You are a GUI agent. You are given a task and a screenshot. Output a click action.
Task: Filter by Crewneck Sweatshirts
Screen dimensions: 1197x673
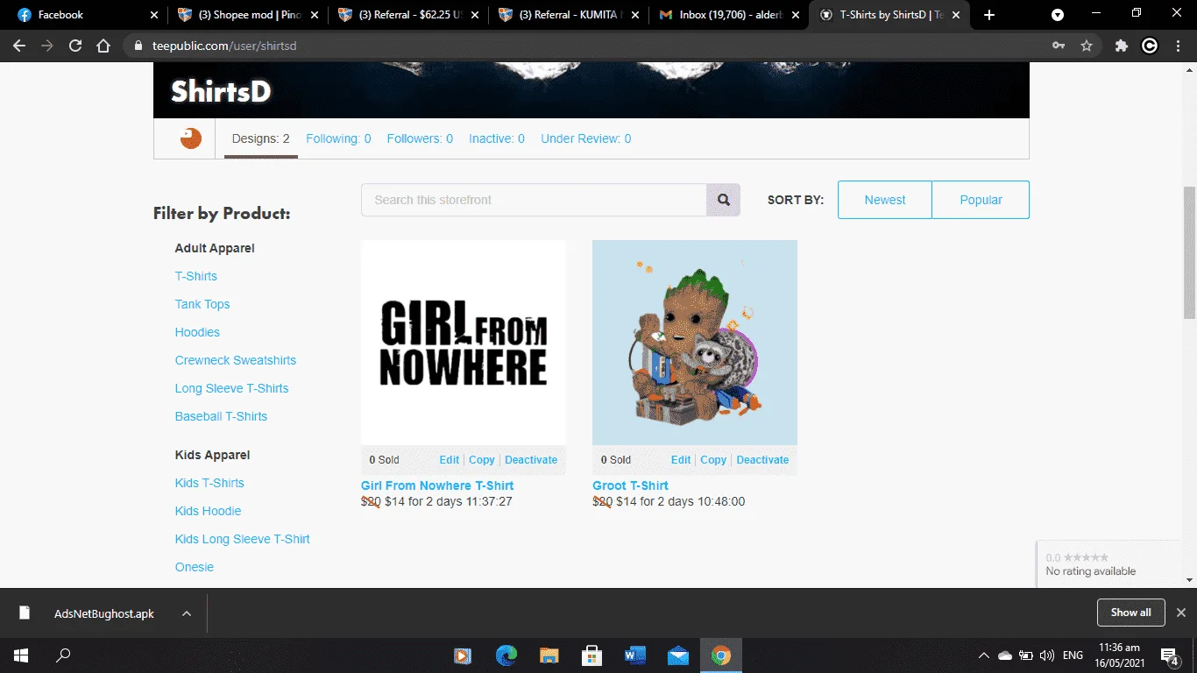click(236, 360)
